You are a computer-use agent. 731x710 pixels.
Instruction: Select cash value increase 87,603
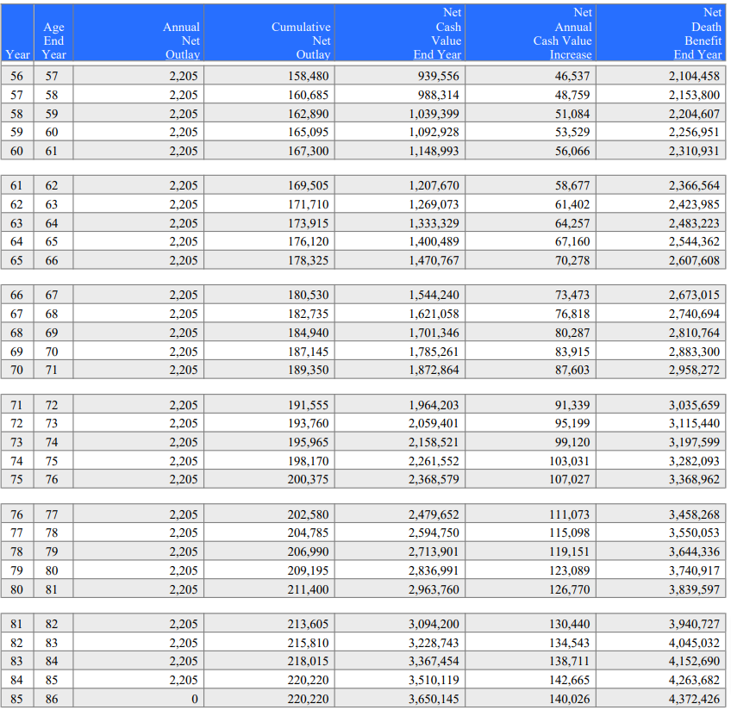click(572, 370)
